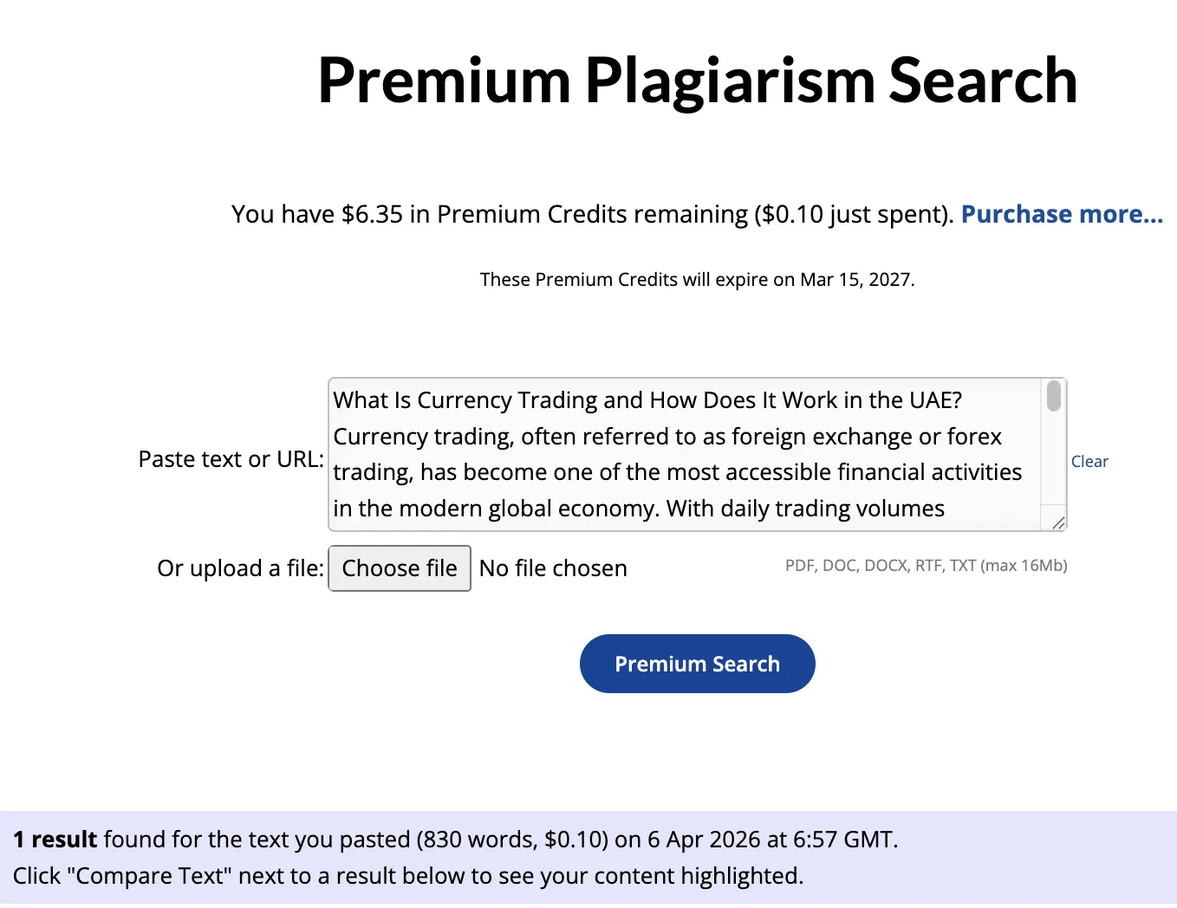Click the "What Is Currency Trading" line
This screenshot has width=1177, height=908.
[647, 400]
